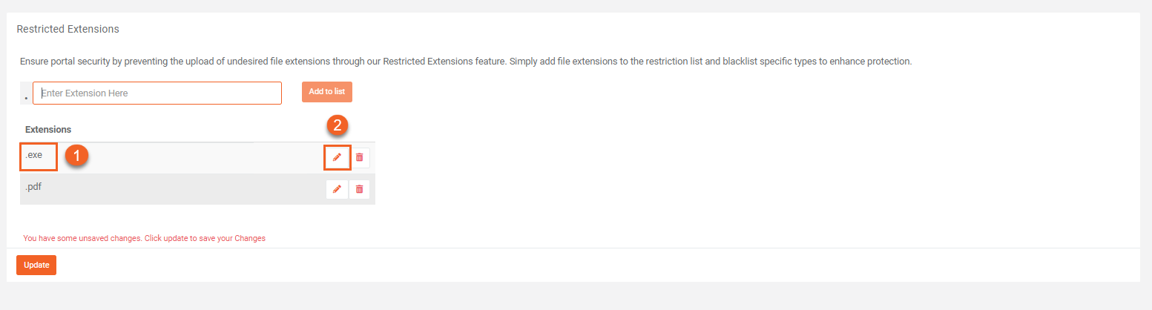Click empty middle area of .pdf row
The image size is (1152, 310).
[x=185, y=189]
